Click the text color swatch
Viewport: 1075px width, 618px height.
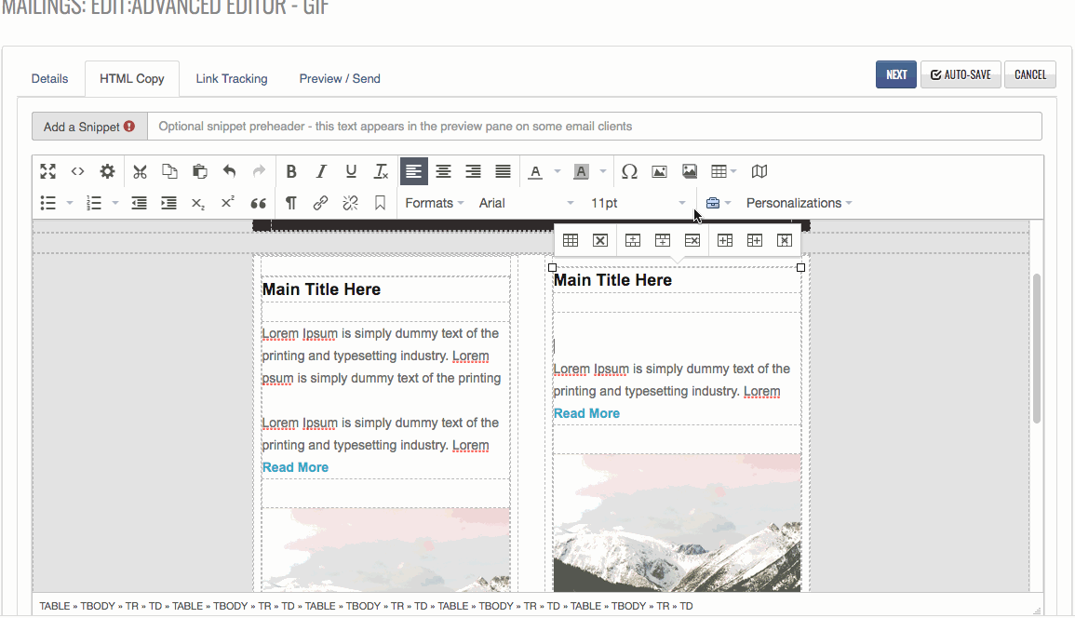[x=535, y=171]
